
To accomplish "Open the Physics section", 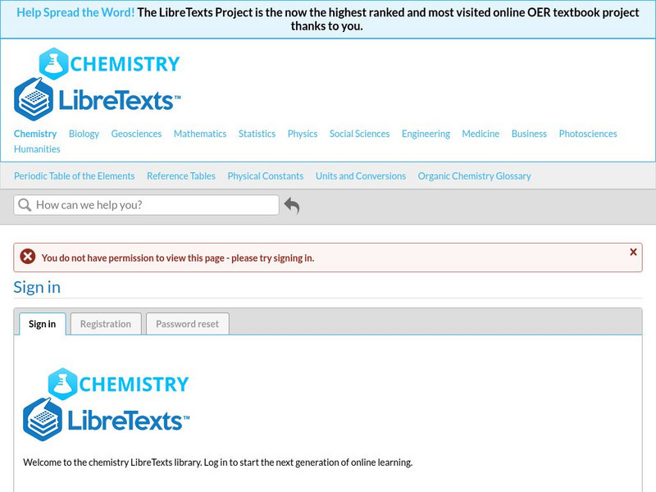I will (301, 134).
